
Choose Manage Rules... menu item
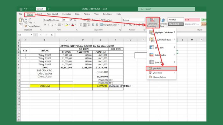click(162, 77)
